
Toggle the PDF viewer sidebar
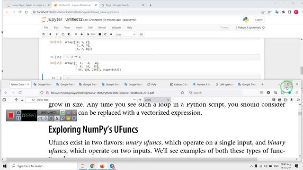(x=4, y=100)
